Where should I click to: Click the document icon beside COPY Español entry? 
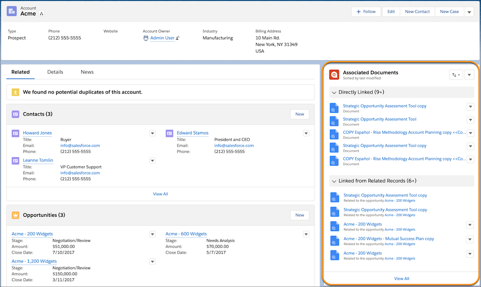pyautogui.click(x=334, y=135)
